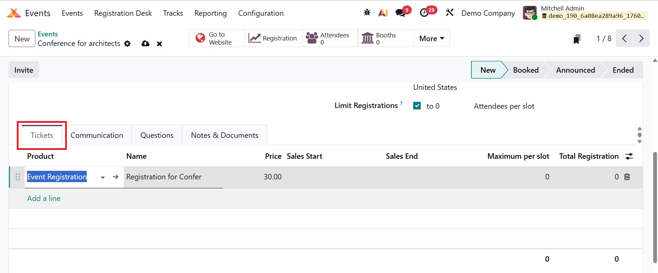
Task: Switch to the Communication tab
Action: (97, 135)
